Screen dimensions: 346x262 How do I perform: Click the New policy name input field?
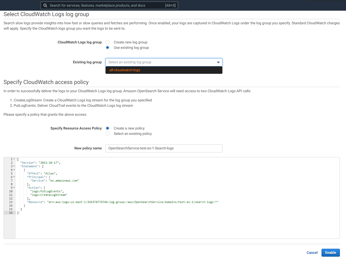[x=164, y=148]
